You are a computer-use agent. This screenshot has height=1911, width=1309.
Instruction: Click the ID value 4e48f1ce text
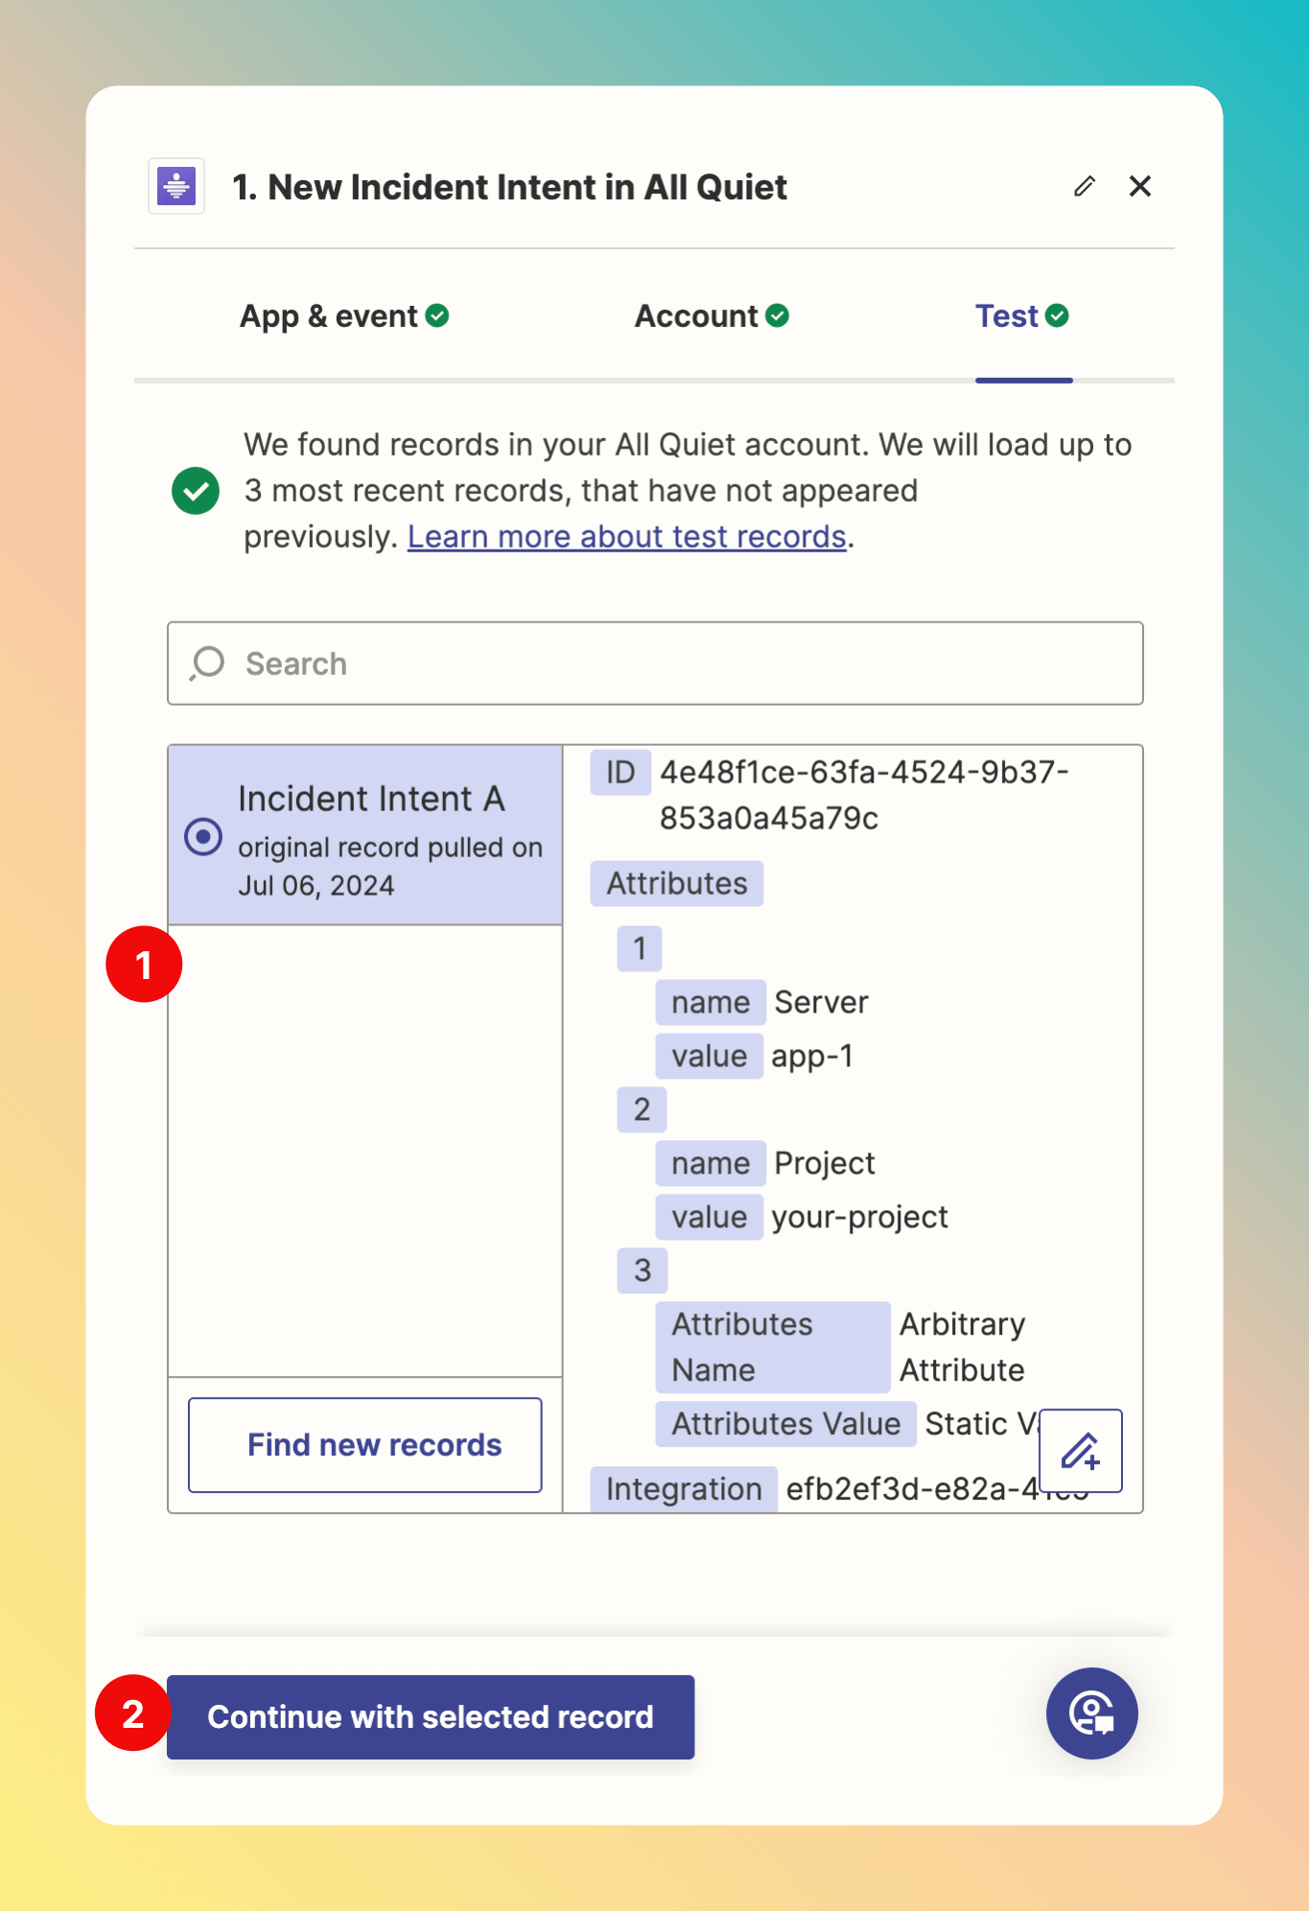pos(864,795)
